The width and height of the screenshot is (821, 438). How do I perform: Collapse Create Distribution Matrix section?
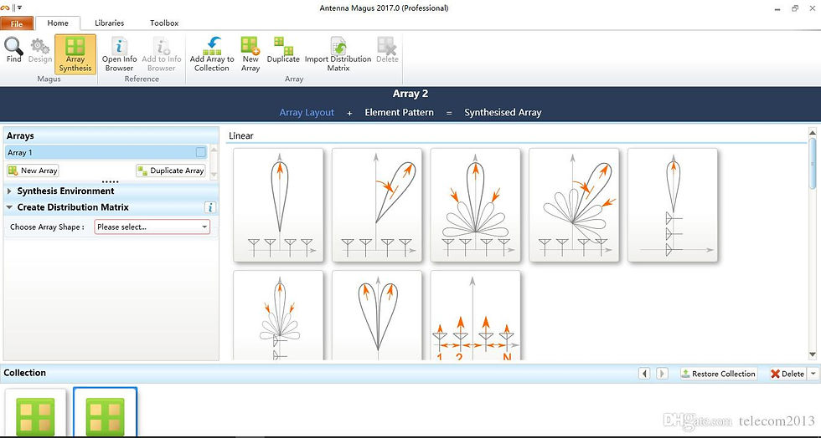tap(9, 207)
